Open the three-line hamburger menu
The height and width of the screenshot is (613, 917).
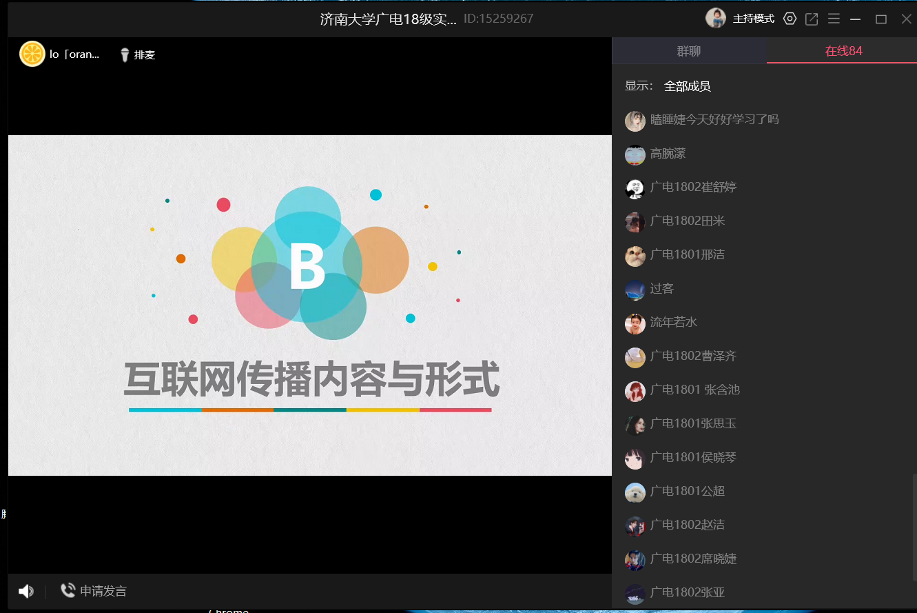click(x=834, y=19)
